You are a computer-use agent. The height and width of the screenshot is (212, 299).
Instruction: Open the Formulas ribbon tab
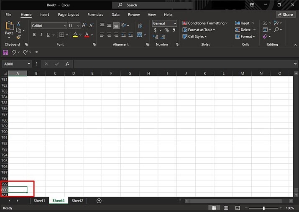point(95,15)
